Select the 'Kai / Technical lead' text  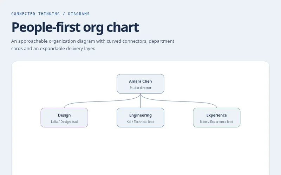tap(140, 122)
